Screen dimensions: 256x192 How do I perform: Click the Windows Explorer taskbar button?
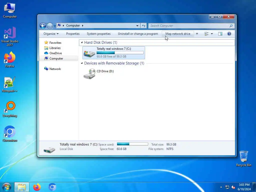click(22, 187)
